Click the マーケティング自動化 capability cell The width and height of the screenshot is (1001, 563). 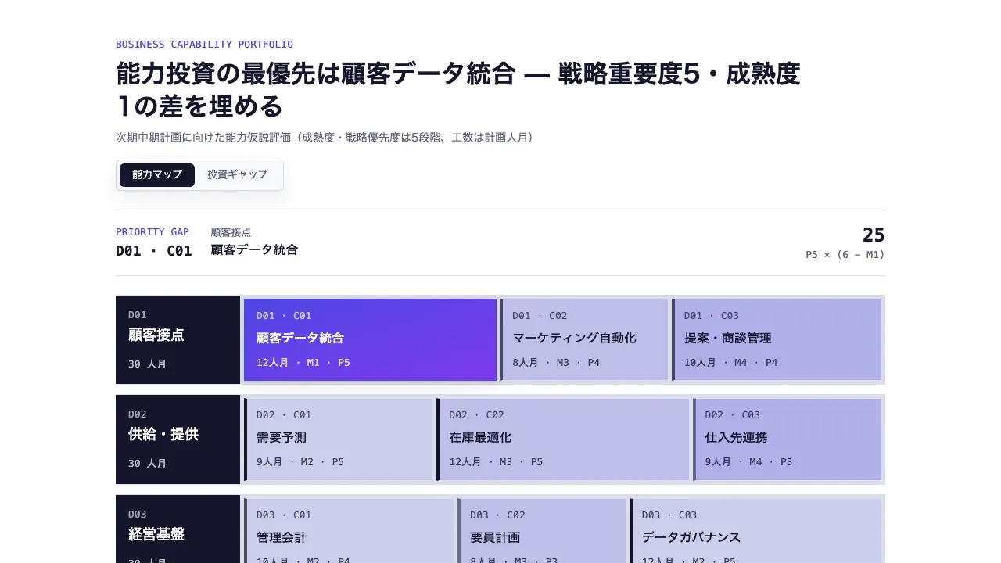tap(584, 339)
